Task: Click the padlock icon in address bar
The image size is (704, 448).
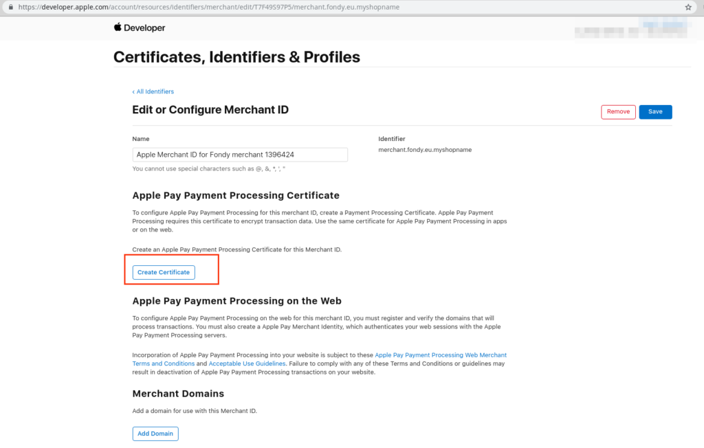Action: pyautogui.click(x=10, y=7)
